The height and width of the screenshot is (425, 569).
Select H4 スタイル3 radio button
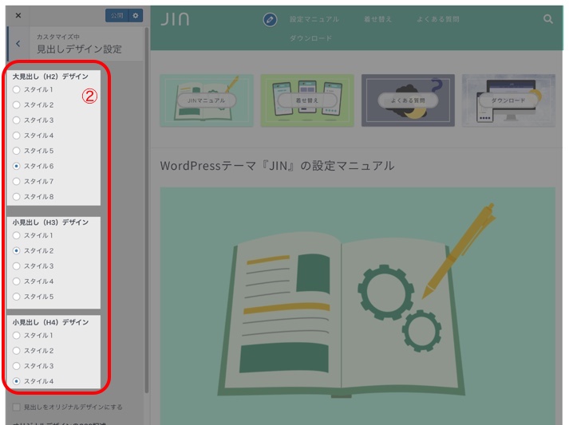tap(16, 366)
